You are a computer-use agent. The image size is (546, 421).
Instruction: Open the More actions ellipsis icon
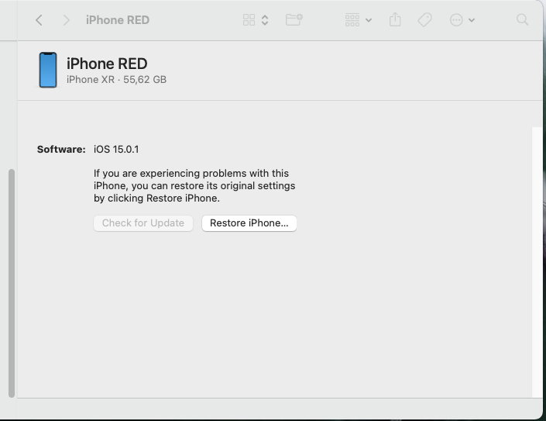tap(456, 20)
